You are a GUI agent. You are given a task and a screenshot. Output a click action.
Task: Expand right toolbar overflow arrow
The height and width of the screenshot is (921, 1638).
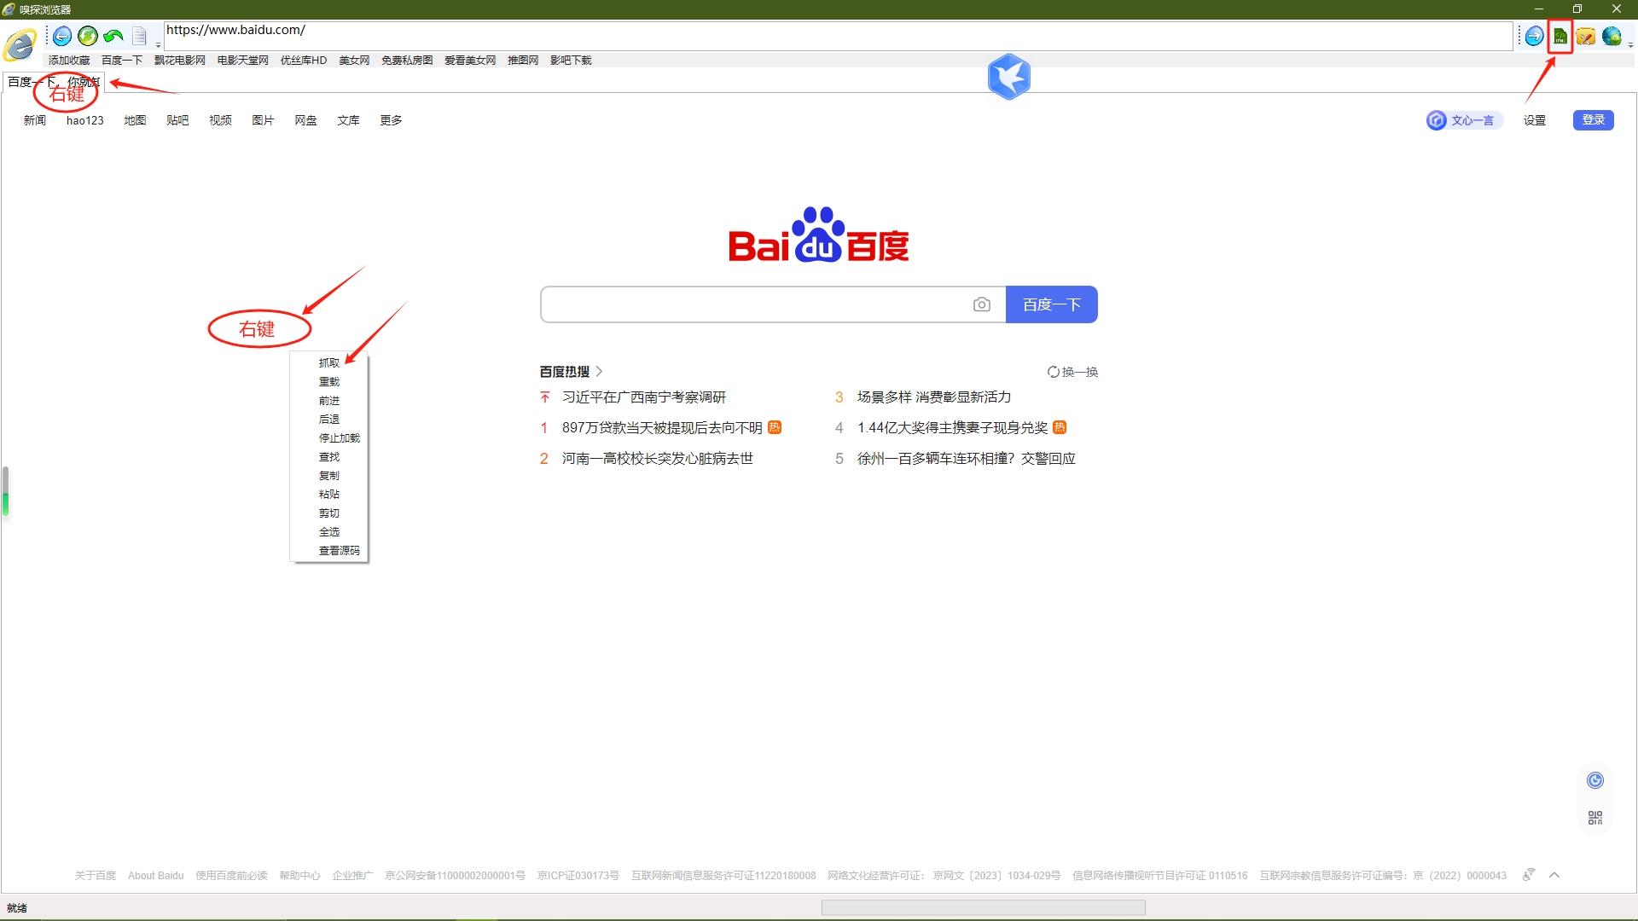1630,44
